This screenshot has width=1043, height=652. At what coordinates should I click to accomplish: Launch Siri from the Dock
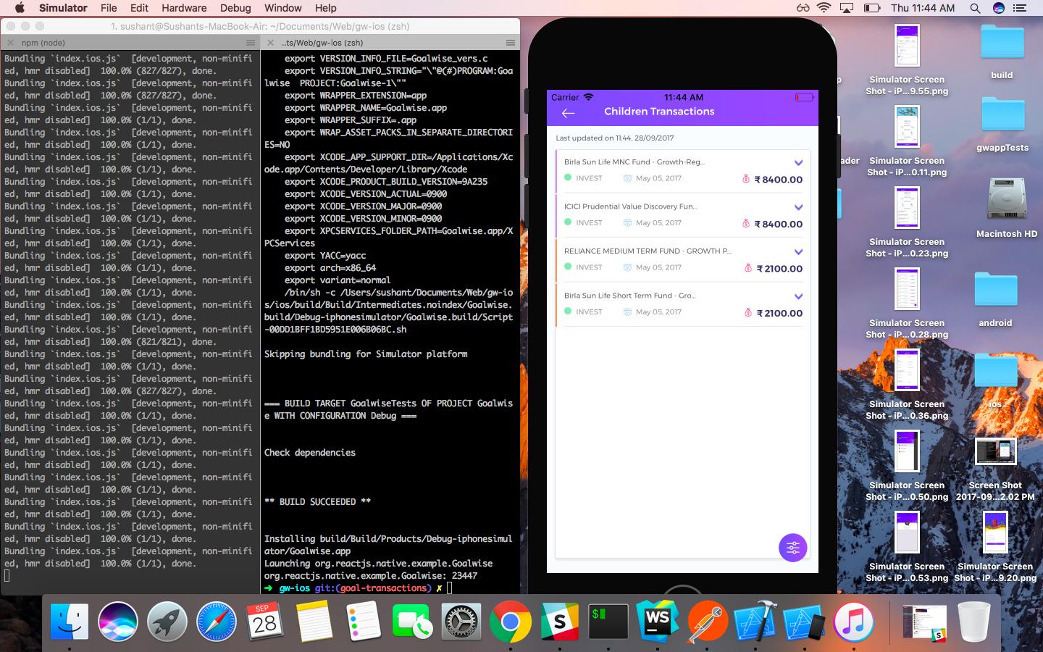(x=118, y=622)
